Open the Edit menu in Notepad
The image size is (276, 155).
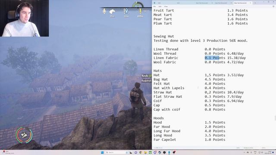pos(160,6)
